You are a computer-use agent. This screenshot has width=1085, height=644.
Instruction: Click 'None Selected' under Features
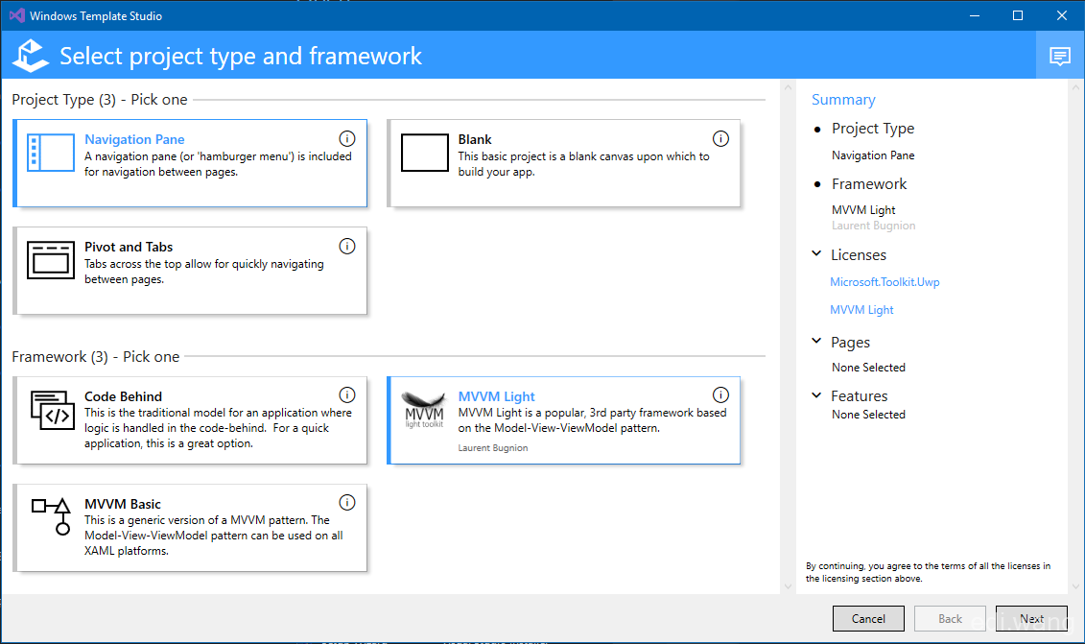pos(868,414)
